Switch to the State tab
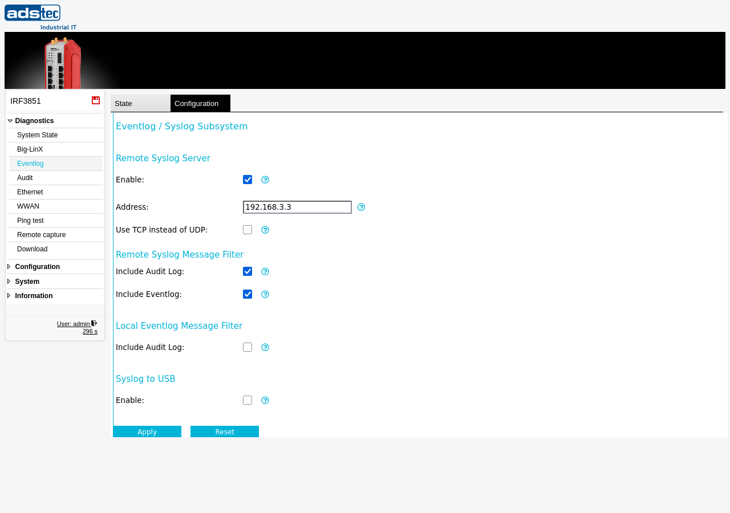The width and height of the screenshot is (730, 513). point(140,103)
